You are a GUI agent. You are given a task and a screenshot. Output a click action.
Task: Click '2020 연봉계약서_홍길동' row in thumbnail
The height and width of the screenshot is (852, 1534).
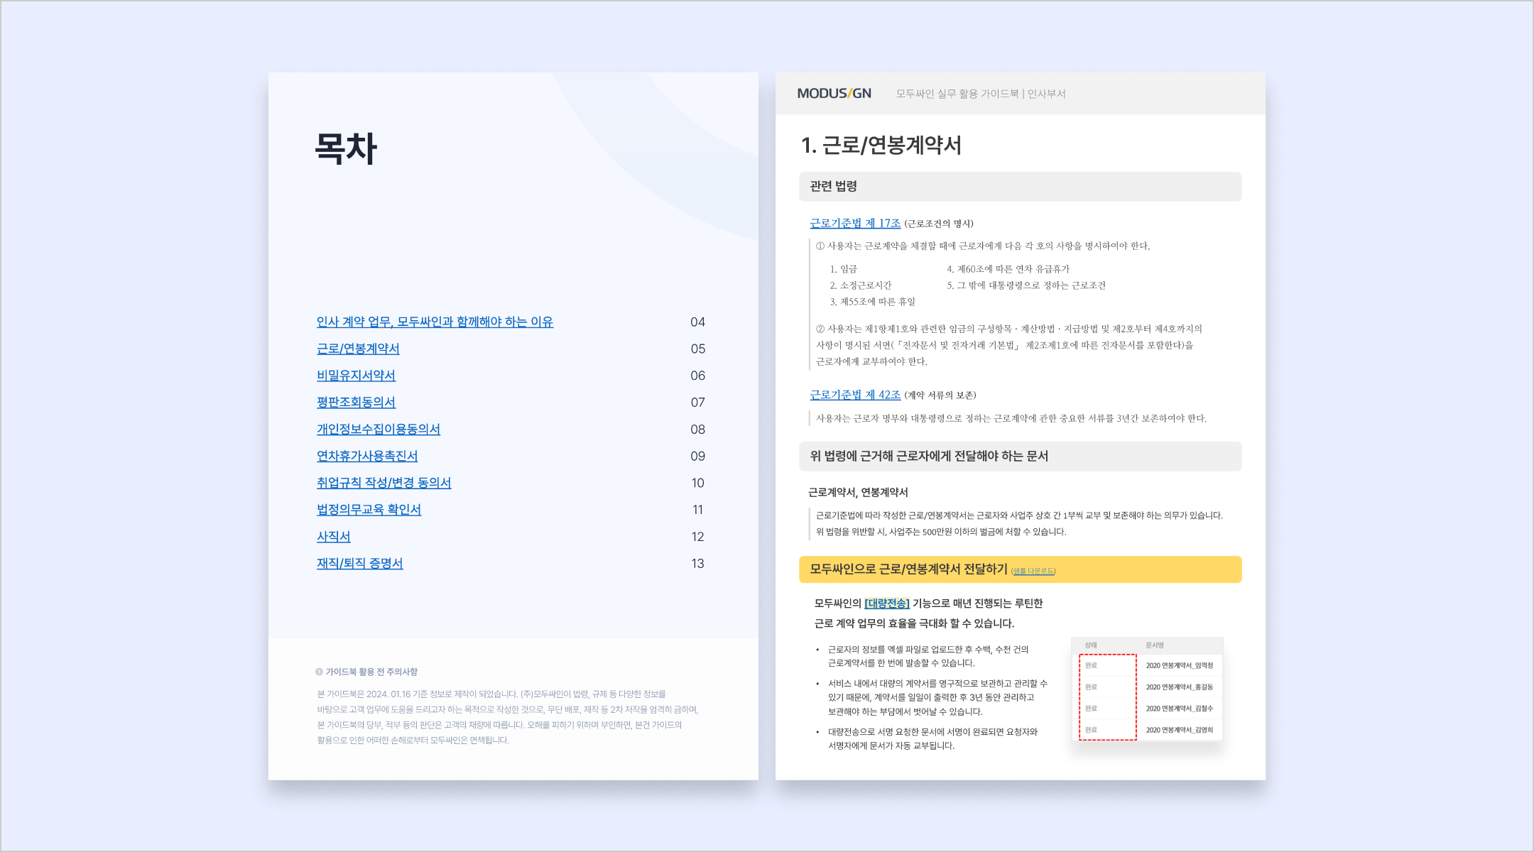click(x=1147, y=687)
